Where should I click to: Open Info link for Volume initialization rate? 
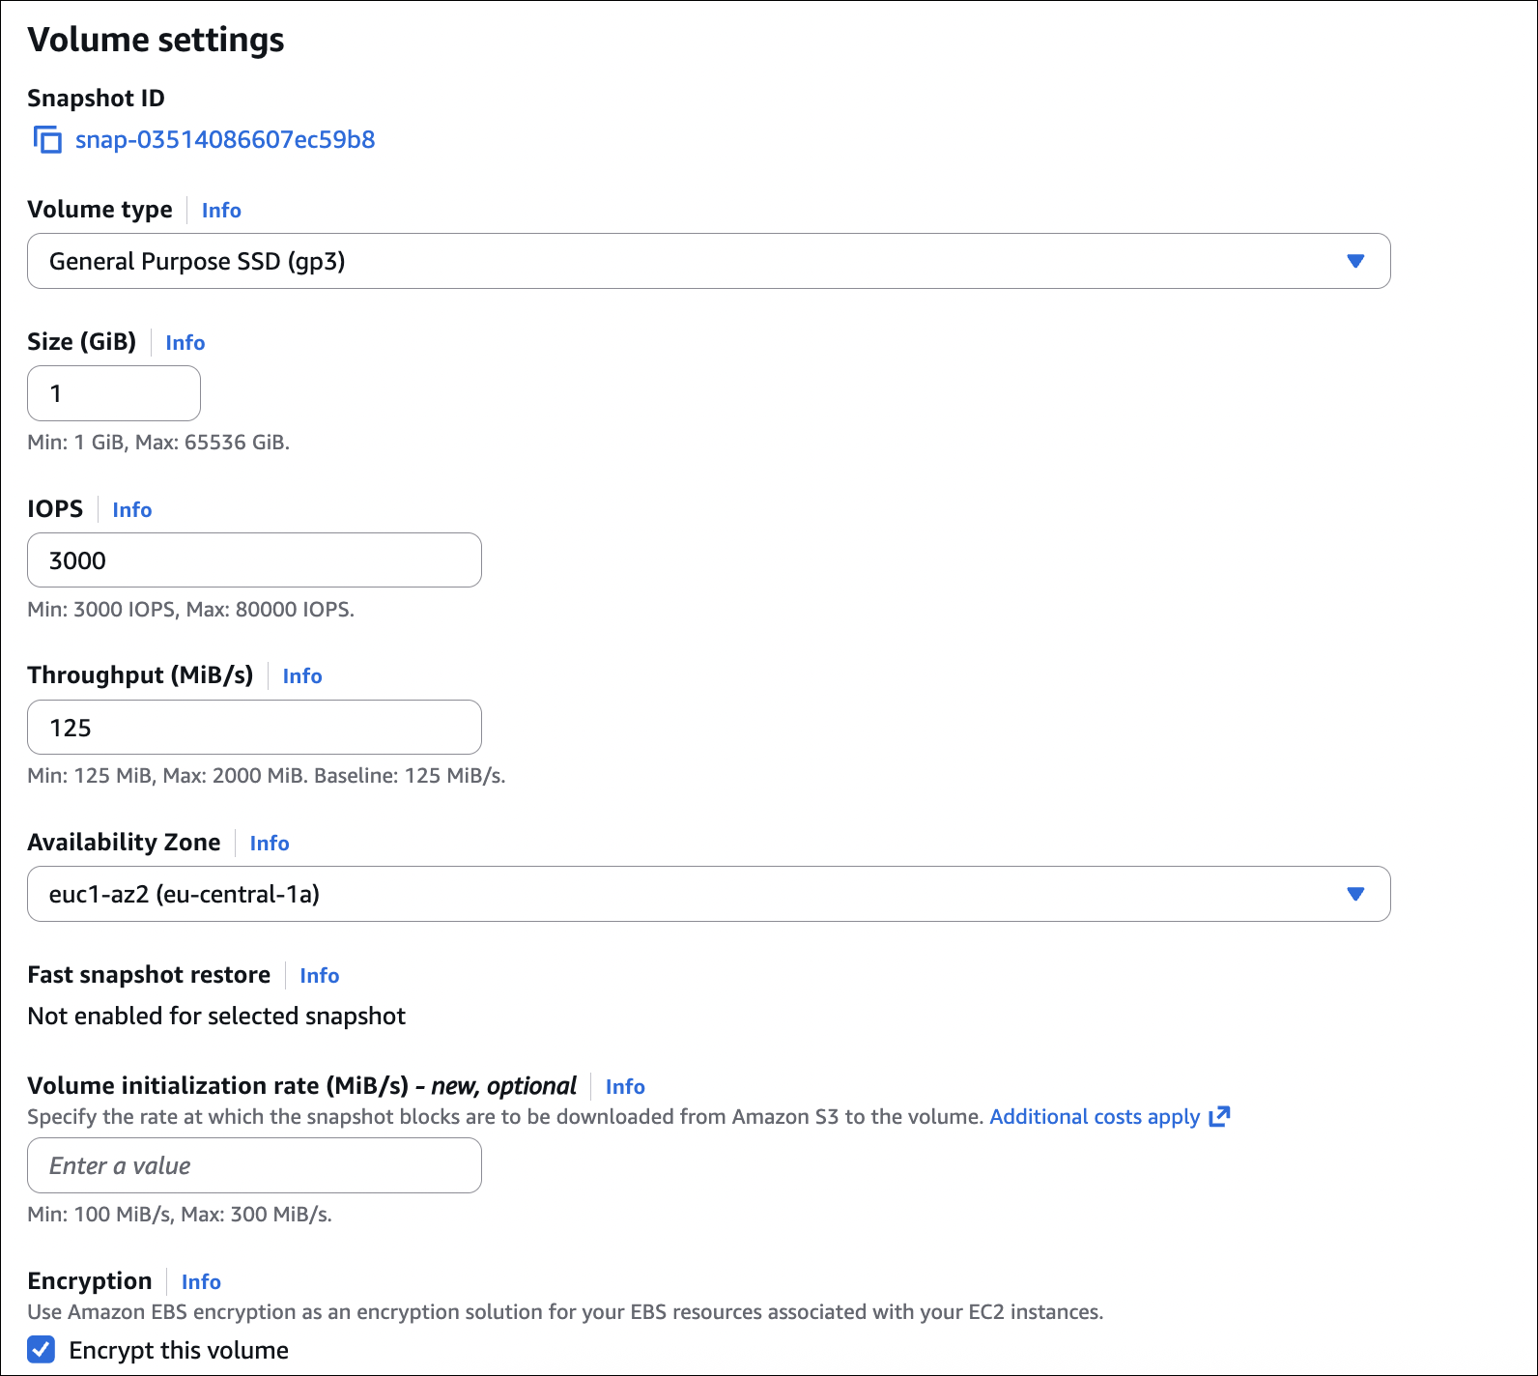pos(625,1087)
